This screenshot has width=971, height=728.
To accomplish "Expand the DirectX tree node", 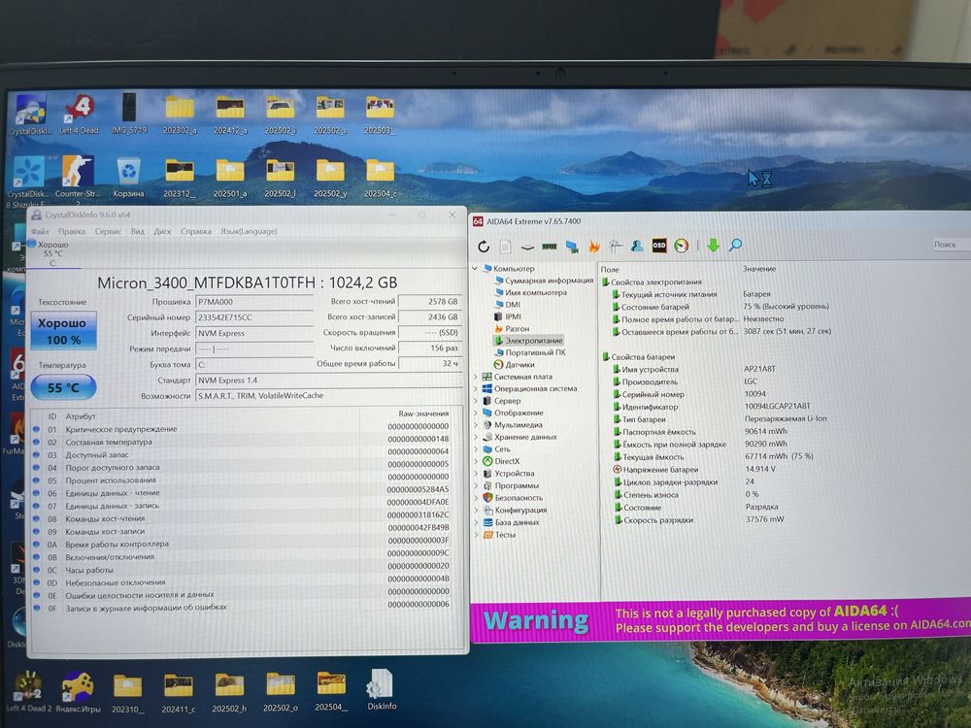I will pos(476,461).
